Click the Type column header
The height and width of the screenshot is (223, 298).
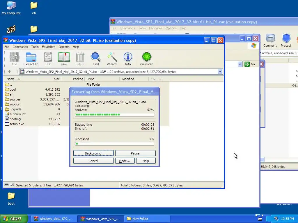click(x=102, y=79)
